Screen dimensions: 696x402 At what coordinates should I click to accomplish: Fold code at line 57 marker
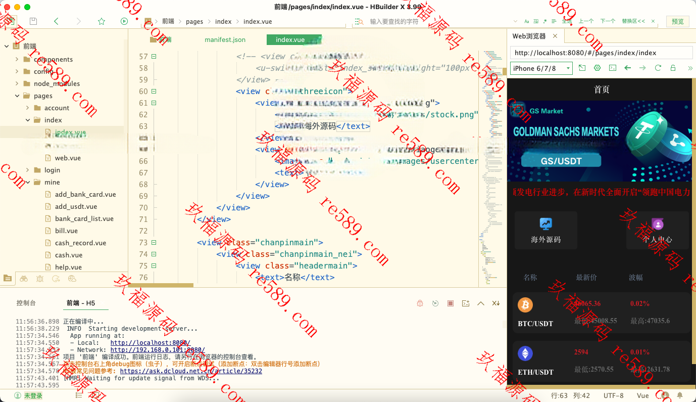[x=154, y=57]
